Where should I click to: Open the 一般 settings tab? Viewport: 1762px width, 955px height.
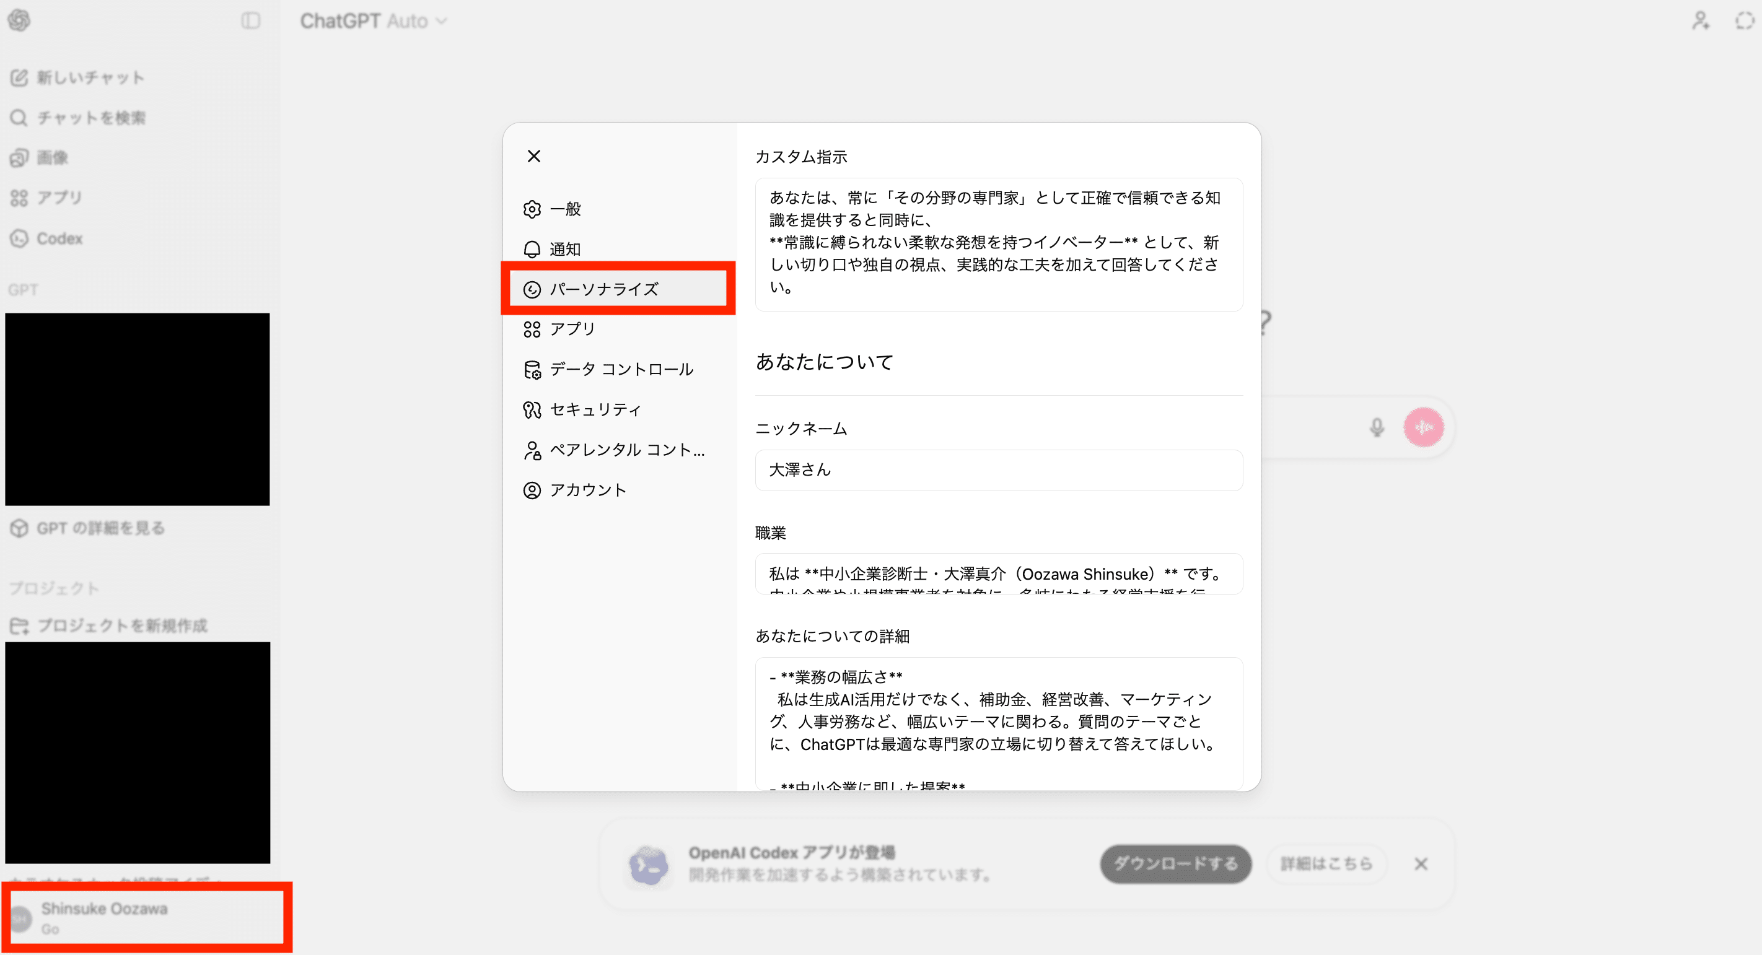coord(565,209)
